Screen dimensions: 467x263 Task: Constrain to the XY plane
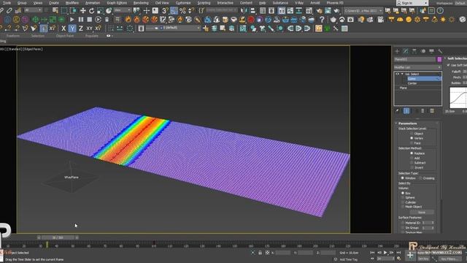click(x=89, y=28)
